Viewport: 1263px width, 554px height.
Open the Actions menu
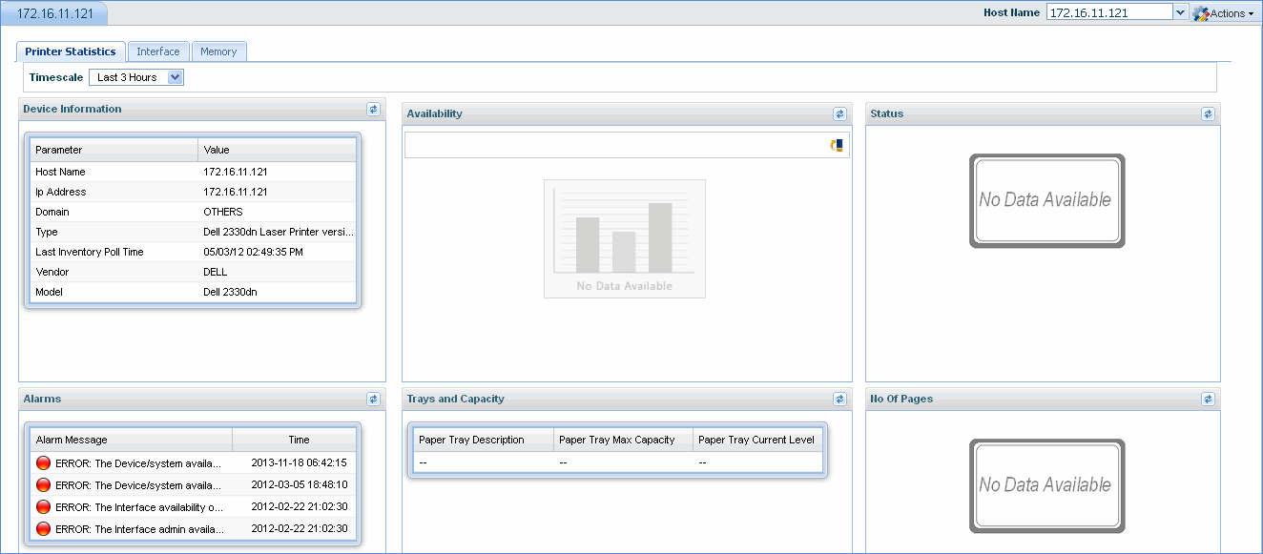pos(1225,13)
